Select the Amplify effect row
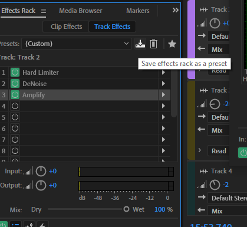Viewport: 247px width, 227px height. 85,95
